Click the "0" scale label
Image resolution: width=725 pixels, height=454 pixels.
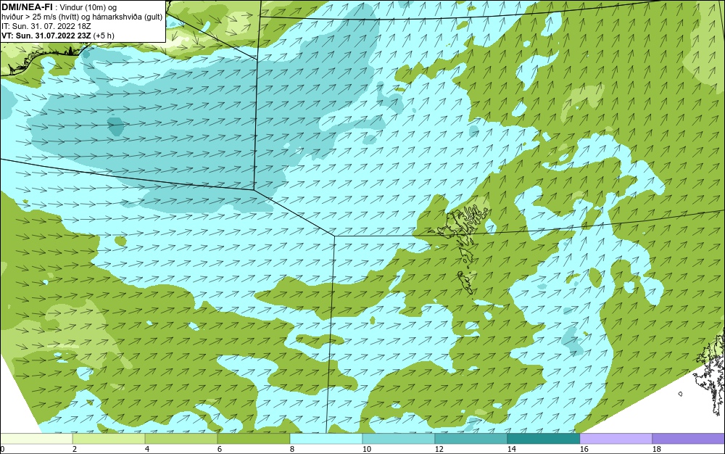click(2, 449)
